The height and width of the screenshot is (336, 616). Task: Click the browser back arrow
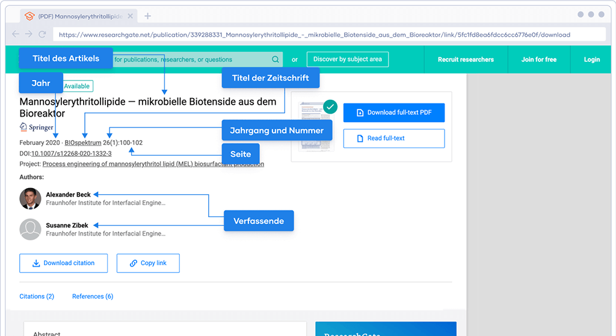point(16,34)
